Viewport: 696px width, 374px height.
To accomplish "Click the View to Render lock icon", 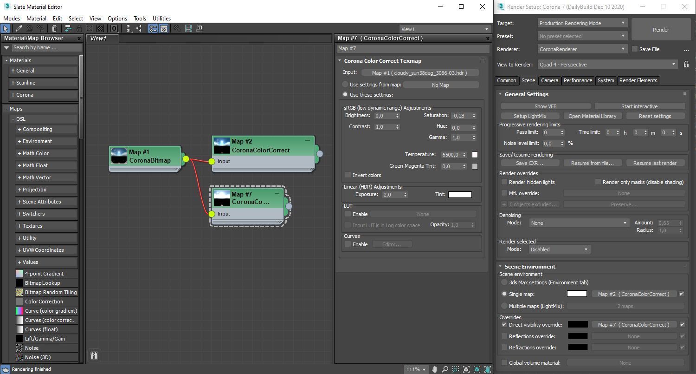I will (x=686, y=65).
